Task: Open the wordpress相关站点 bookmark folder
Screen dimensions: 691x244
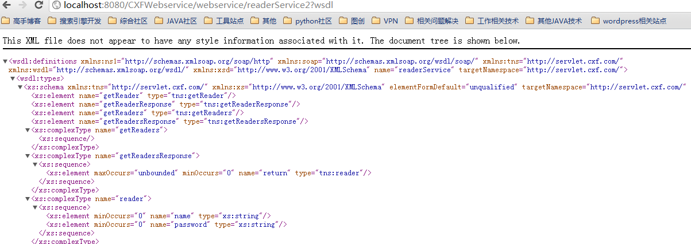Action: pos(628,21)
